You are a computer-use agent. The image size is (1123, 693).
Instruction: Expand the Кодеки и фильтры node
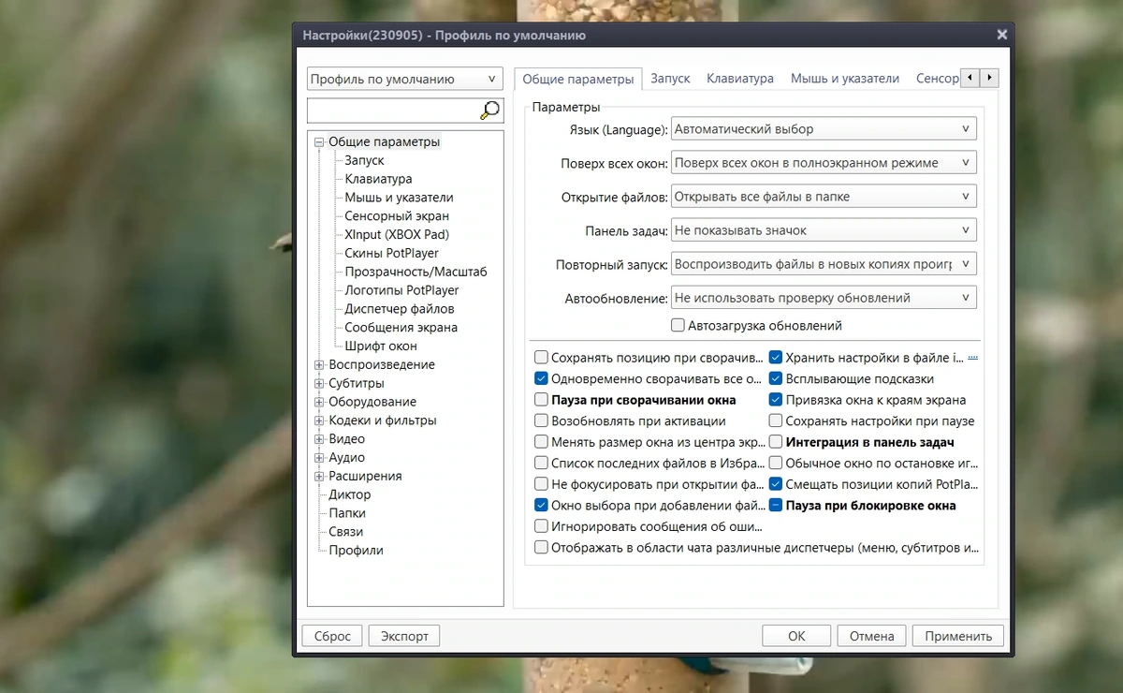[319, 420]
